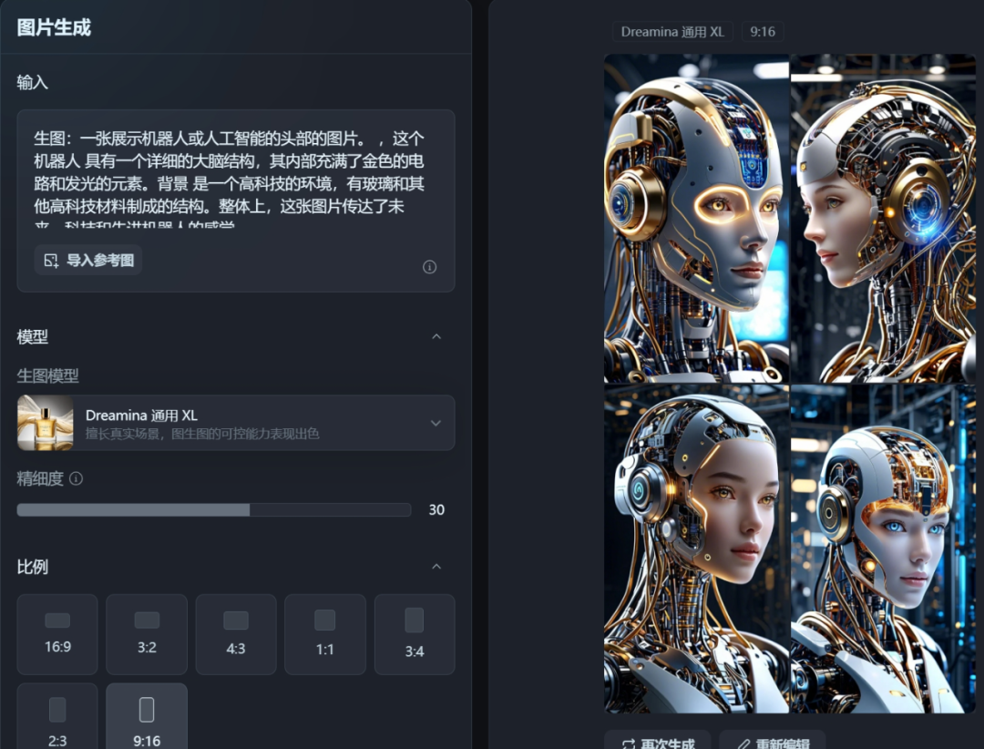Screen dimensions: 984x749
Task: Open the blue-eyed robot image
Action: [x=883, y=549]
